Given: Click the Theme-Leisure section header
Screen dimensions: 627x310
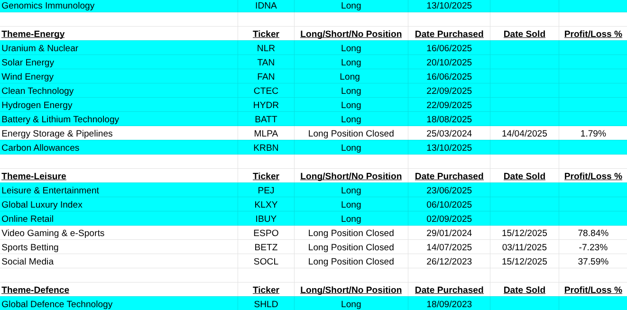Looking at the screenshot, I should [34, 176].
